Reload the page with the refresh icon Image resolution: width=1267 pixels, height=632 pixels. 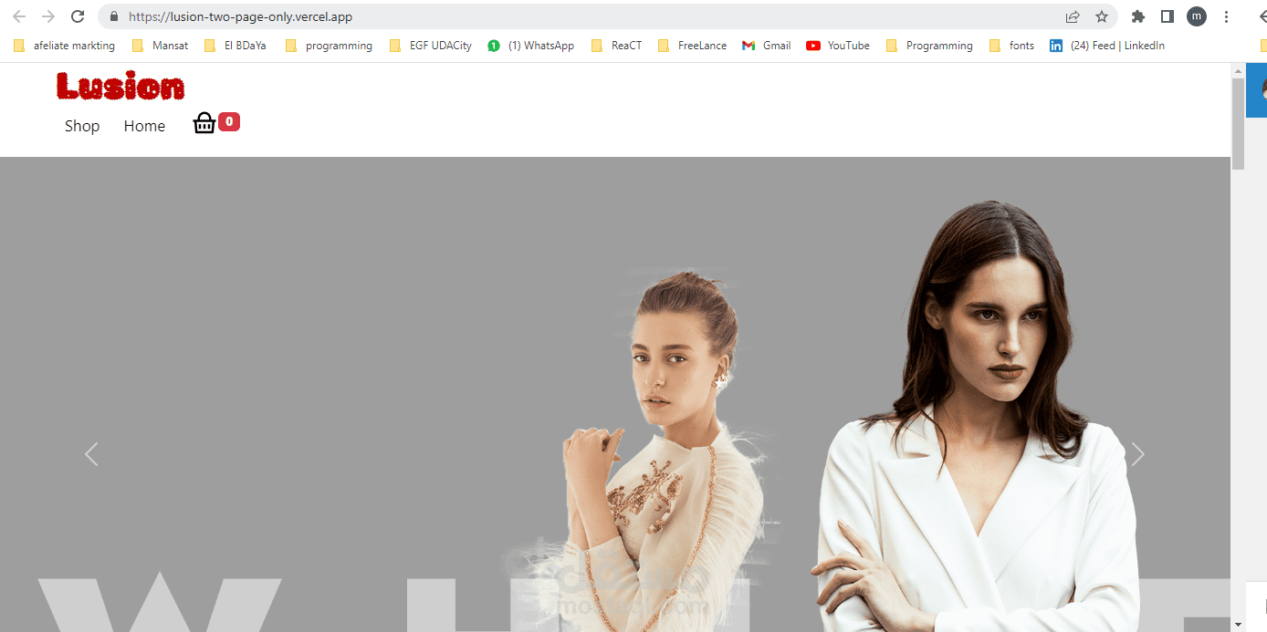79,16
